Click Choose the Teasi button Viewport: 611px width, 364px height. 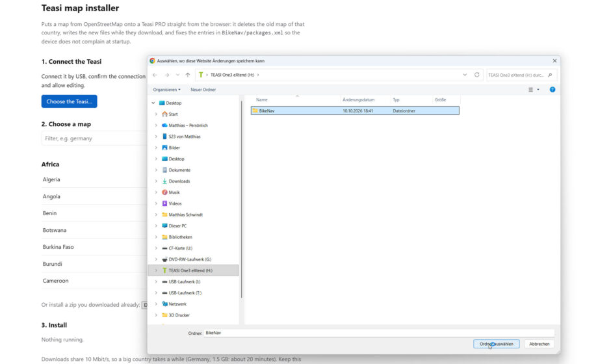70,101
